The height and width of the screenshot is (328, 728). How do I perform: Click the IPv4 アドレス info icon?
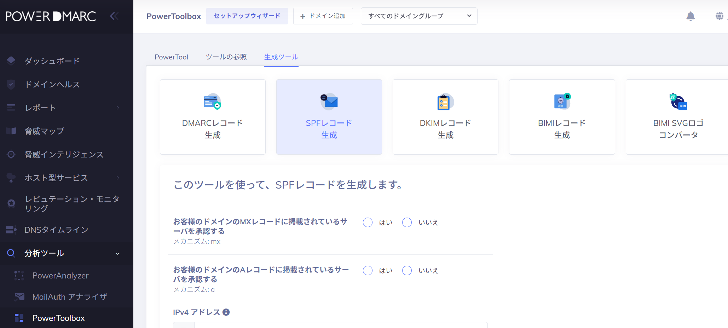point(226,312)
